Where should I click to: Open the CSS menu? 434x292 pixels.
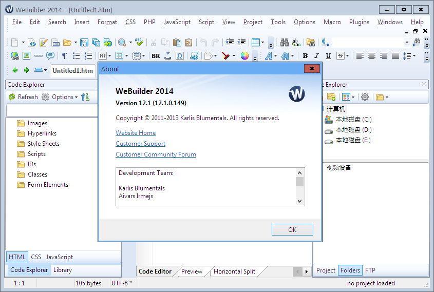click(130, 22)
